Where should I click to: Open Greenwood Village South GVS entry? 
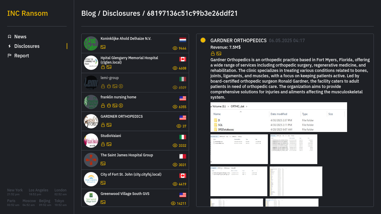coord(135,198)
